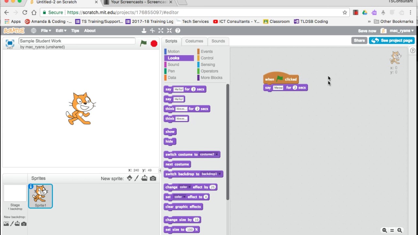Open mac_ryans account dropdown
The height and width of the screenshot is (235, 418).
coord(402,31)
